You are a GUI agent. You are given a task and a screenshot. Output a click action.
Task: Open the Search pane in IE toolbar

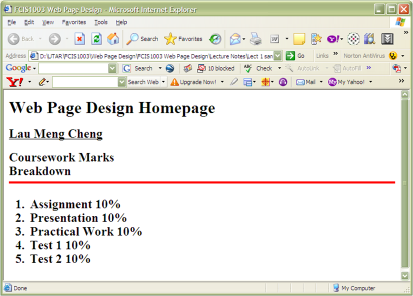pyautogui.click(x=142, y=39)
